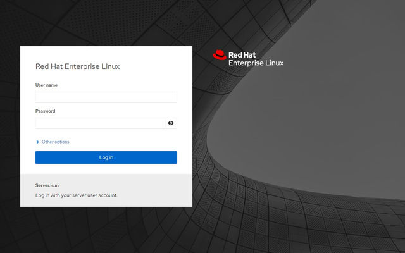This screenshot has height=253, width=405.
Task: Click the blue Log in button
Action: 106,157
